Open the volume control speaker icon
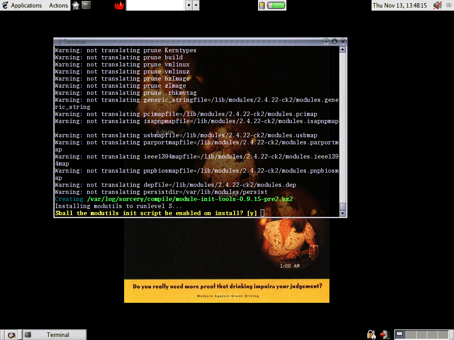 pos(437,5)
